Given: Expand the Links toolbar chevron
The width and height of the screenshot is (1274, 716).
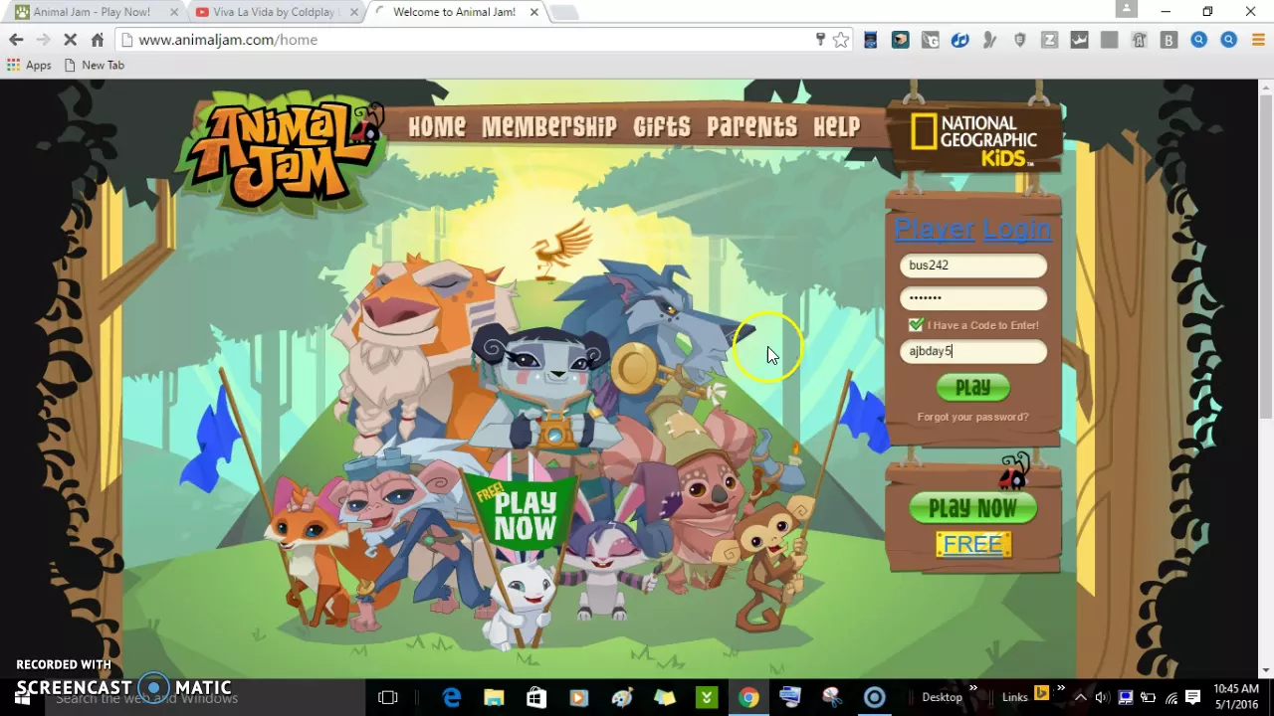Looking at the screenshot, I should pyautogui.click(x=1060, y=689).
